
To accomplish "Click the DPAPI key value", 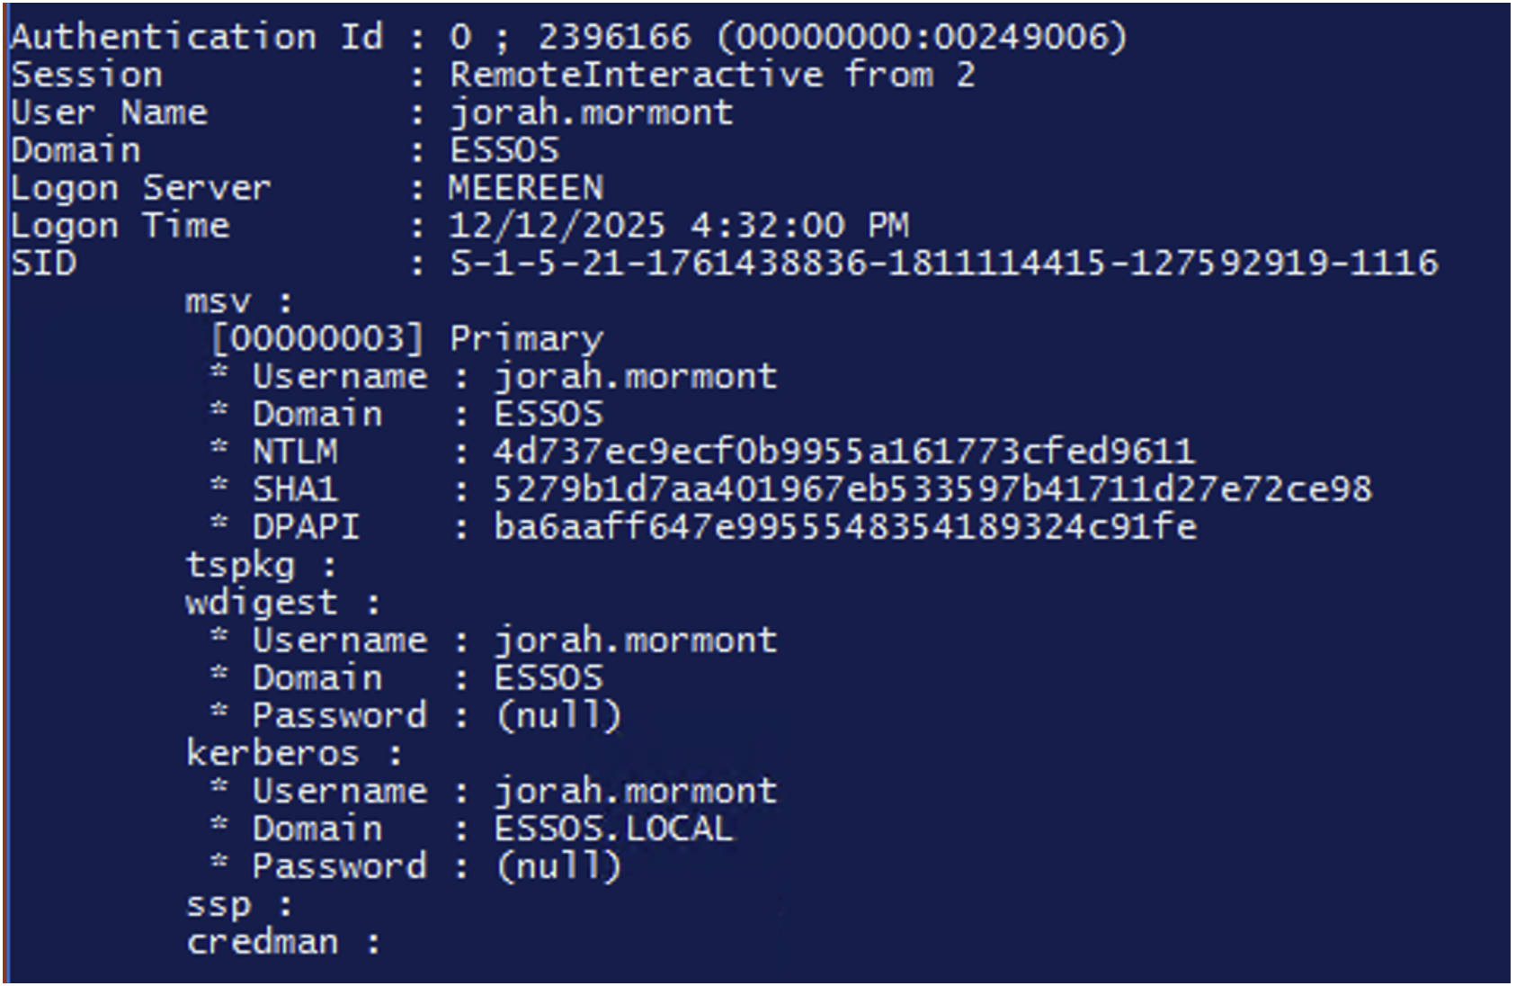I will (x=845, y=527).
